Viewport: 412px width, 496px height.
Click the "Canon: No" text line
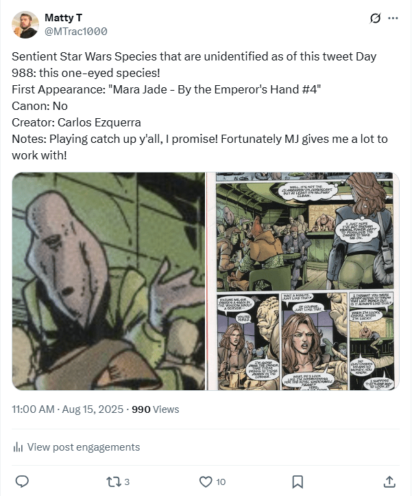(x=40, y=106)
